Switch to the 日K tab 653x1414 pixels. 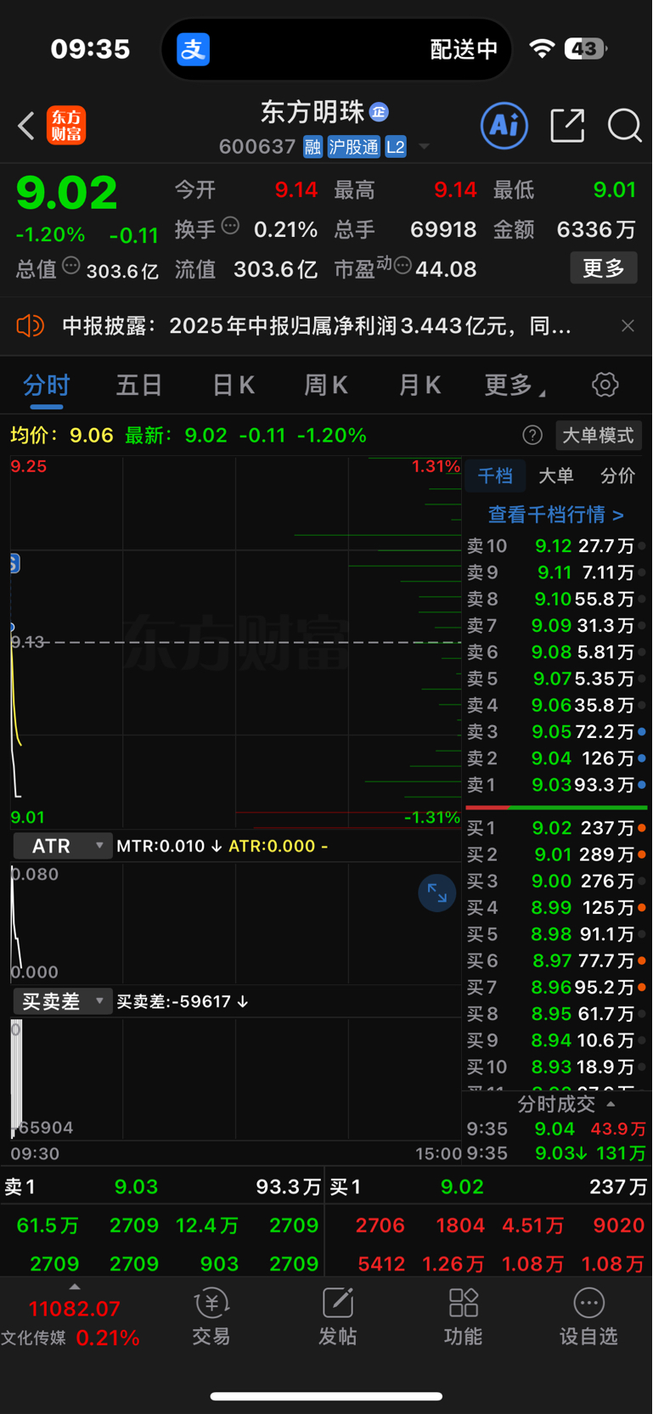pos(234,385)
